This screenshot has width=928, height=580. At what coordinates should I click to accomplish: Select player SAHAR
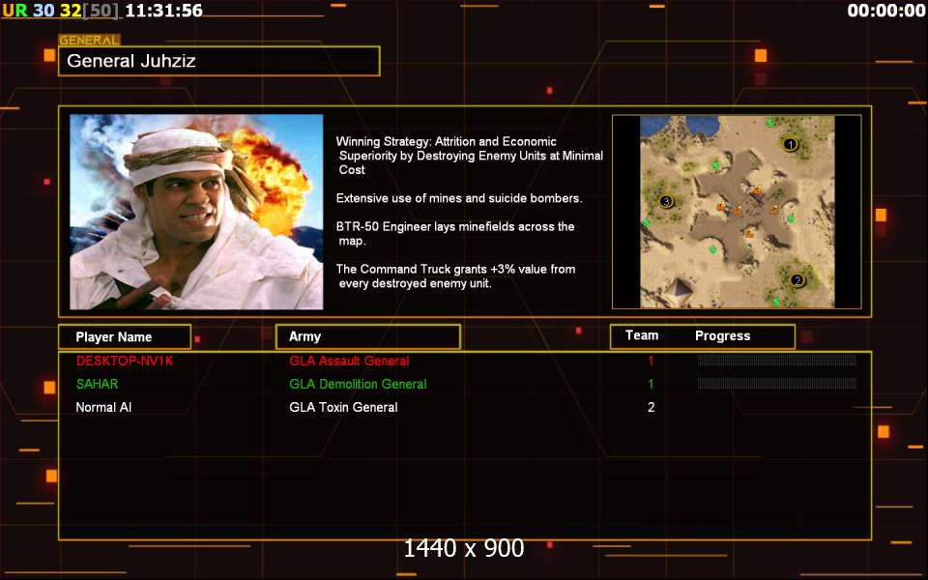[x=97, y=384]
